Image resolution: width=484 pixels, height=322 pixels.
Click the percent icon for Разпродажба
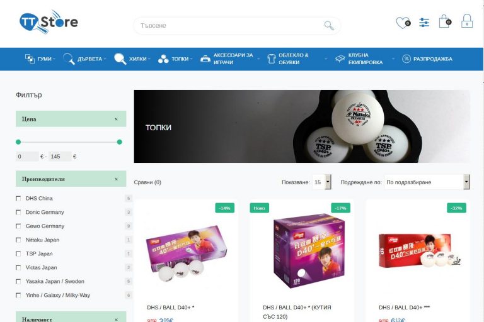coord(406,58)
